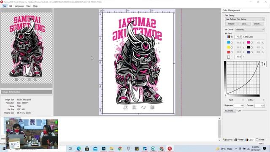Open Photoshop from the taskbar

point(103,149)
